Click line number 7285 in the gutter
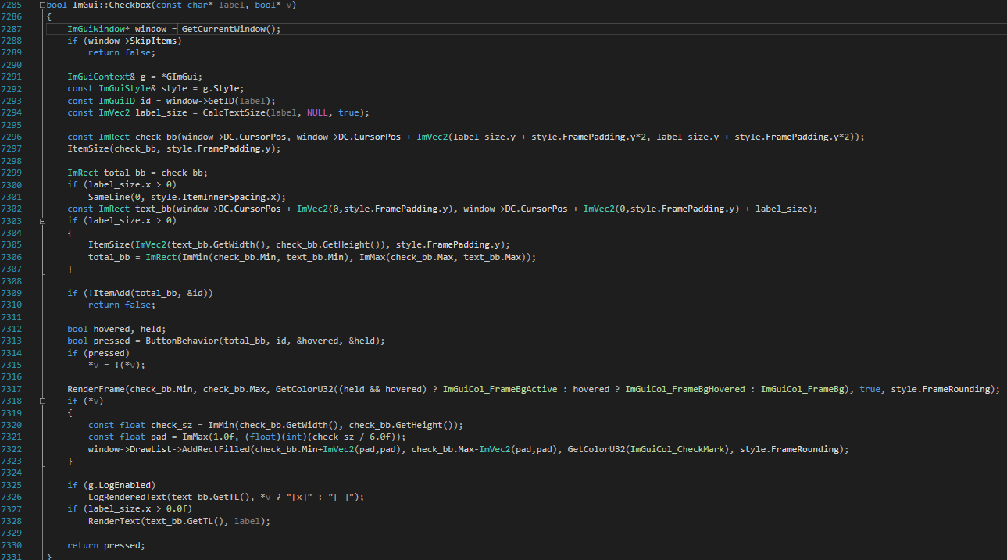Screen dimensions: 1007x560 coord(13,5)
